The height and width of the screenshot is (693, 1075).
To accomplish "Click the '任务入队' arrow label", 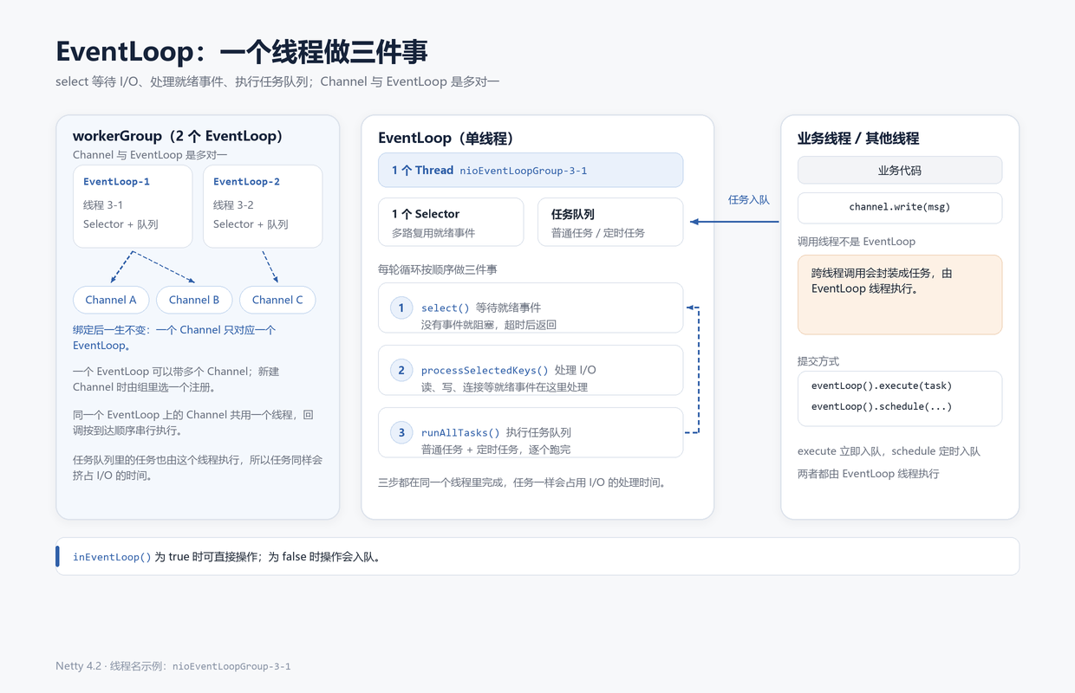I will [748, 200].
